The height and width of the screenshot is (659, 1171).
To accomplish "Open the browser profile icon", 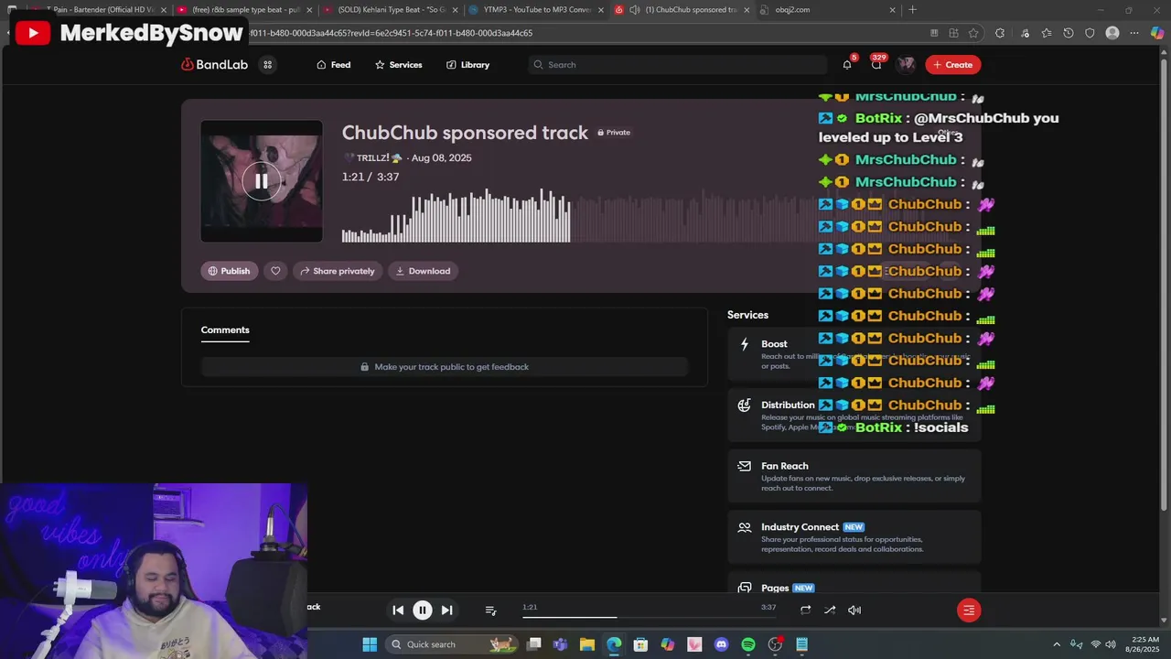I will (1112, 33).
